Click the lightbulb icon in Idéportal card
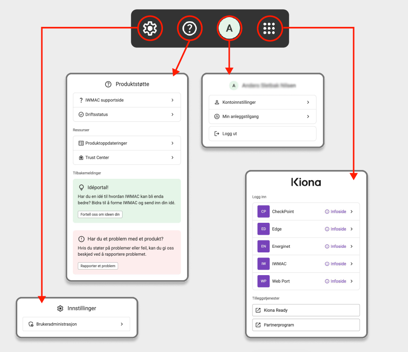This screenshot has height=352, width=408. tap(81, 188)
